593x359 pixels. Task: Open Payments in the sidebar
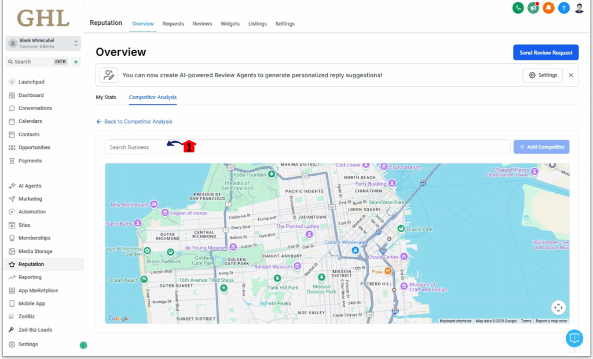[30, 161]
